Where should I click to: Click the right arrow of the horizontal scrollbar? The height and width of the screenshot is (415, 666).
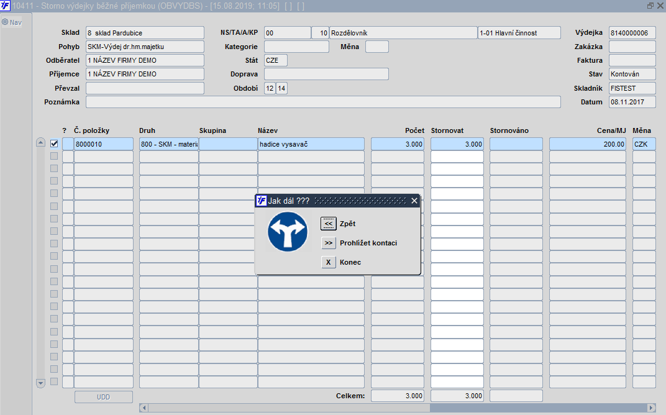tap(651, 408)
